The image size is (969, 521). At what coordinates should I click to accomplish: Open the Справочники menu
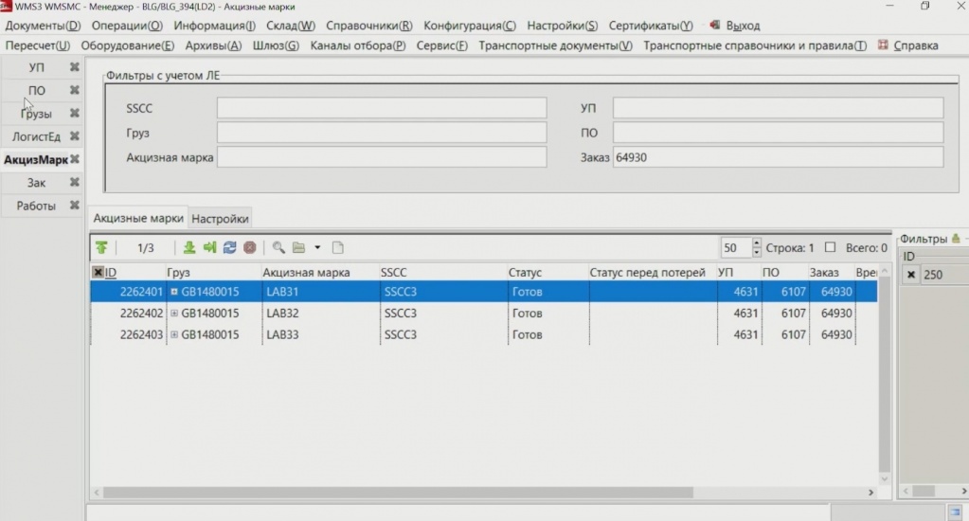click(368, 26)
